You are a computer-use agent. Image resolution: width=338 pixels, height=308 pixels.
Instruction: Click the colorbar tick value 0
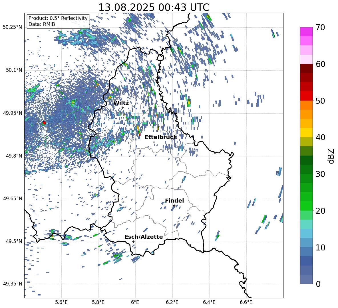coord(318,284)
